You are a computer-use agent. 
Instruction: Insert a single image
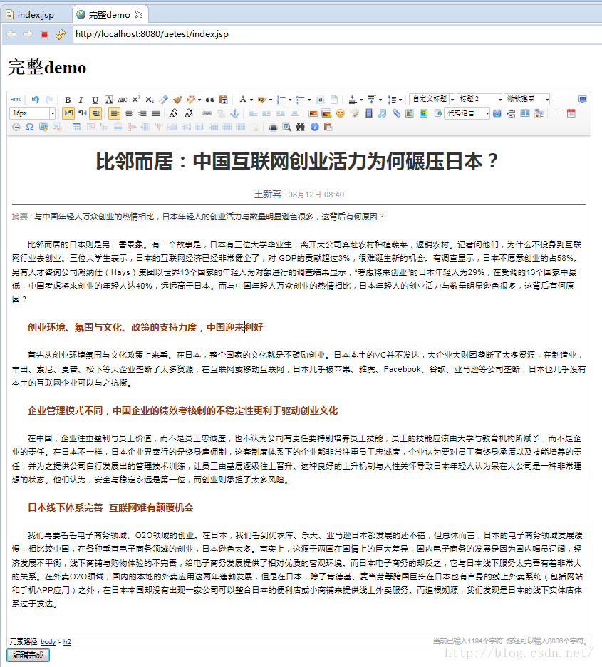(313, 113)
